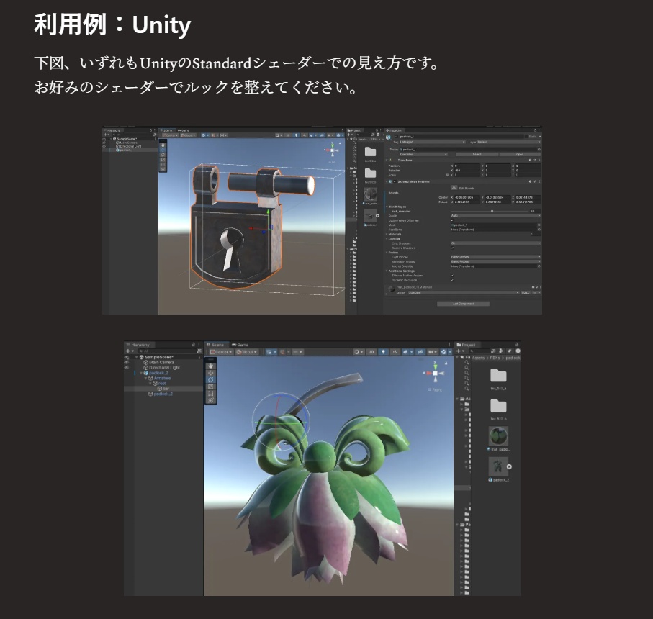653x619 pixels.
Task: Click Edit Bounds button
Action: (x=454, y=188)
